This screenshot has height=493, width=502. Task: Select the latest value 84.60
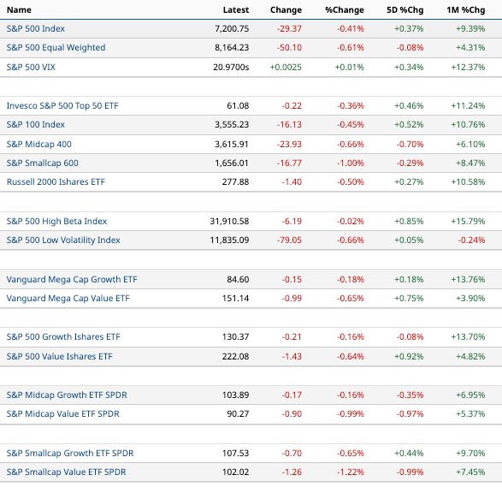tap(238, 279)
